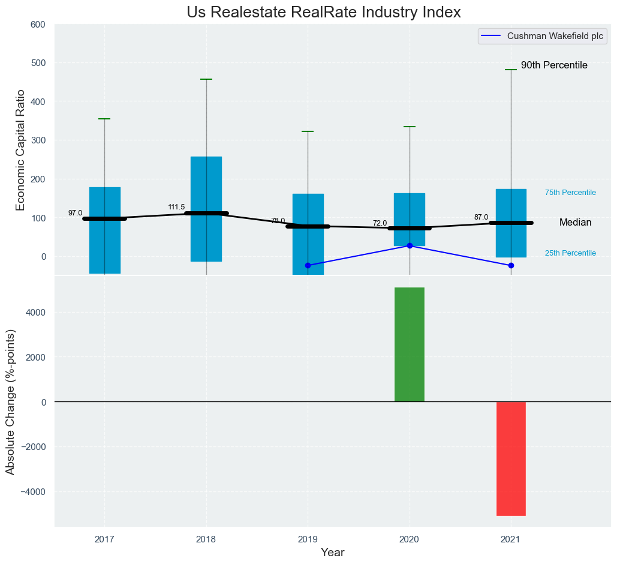Screen dimensions: 617x564
Task: Click the Median annotation label
Action: [x=575, y=223]
